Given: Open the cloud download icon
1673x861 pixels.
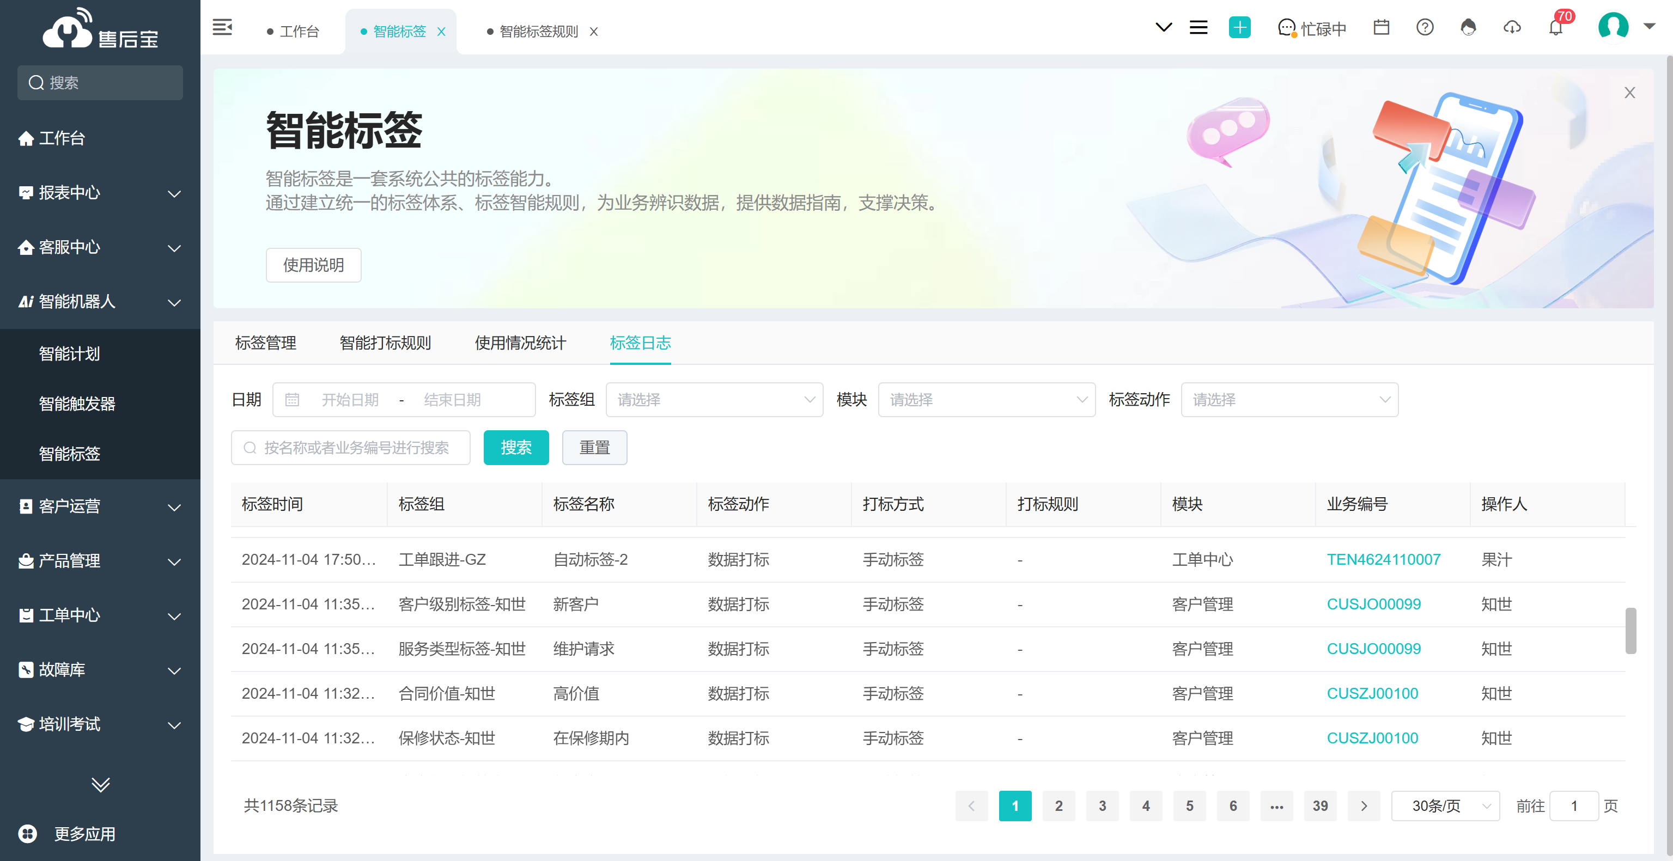Looking at the screenshot, I should point(1512,27).
